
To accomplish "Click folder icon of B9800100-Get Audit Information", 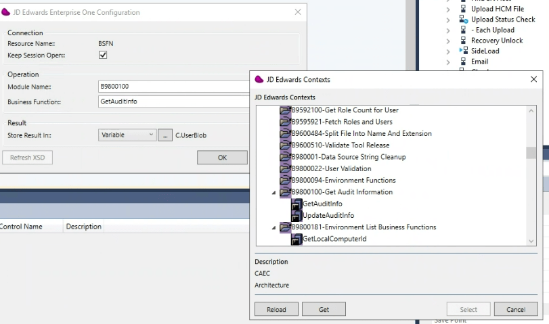I will click(286, 192).
